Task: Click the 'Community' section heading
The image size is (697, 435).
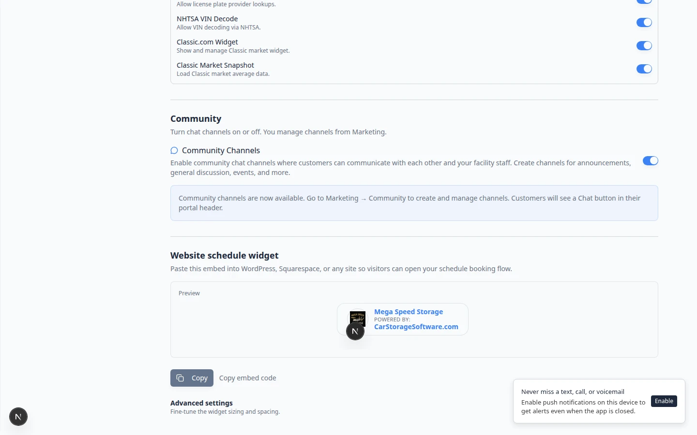Action: click(x=196, y=119)
